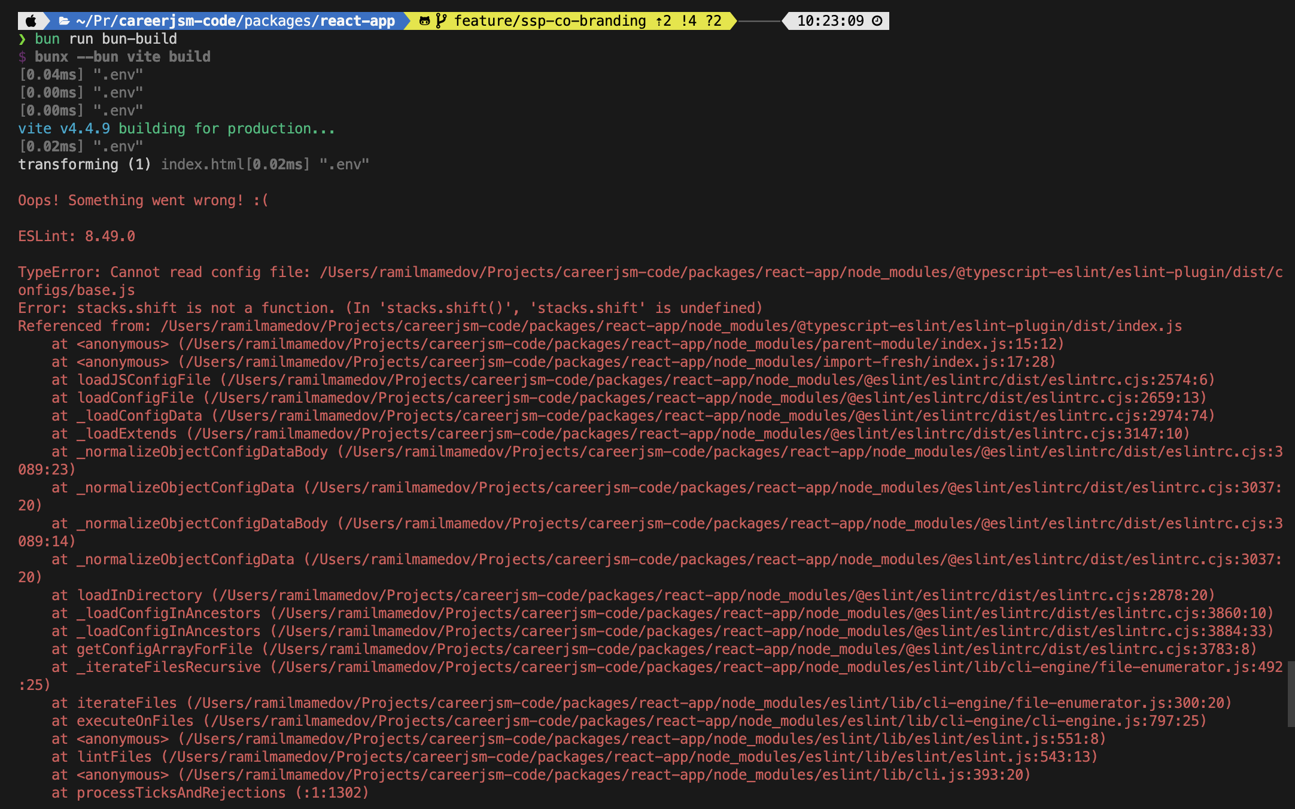Click the ahead-by-2 git status indicator
This screenshot has width=1295, height=809.
663,21
